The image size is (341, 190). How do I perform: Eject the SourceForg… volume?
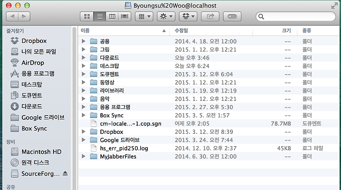tap(65, 173)
